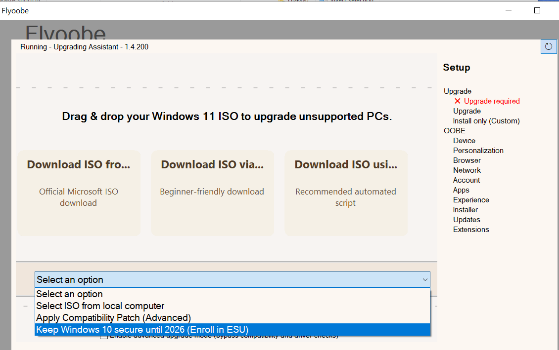This screenshot has height=350, width=559.
Task: Choose Select ISO from local computer
Action: click(100, 306)
